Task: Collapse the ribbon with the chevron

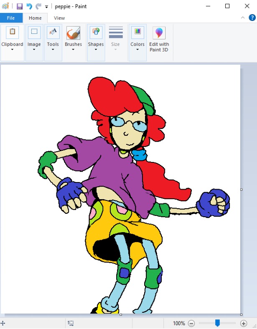Action: pyautogui.click(x=243, y=18)
